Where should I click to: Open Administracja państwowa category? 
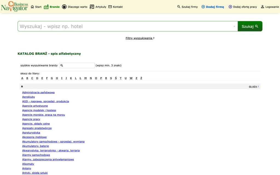tap(38, 92)
